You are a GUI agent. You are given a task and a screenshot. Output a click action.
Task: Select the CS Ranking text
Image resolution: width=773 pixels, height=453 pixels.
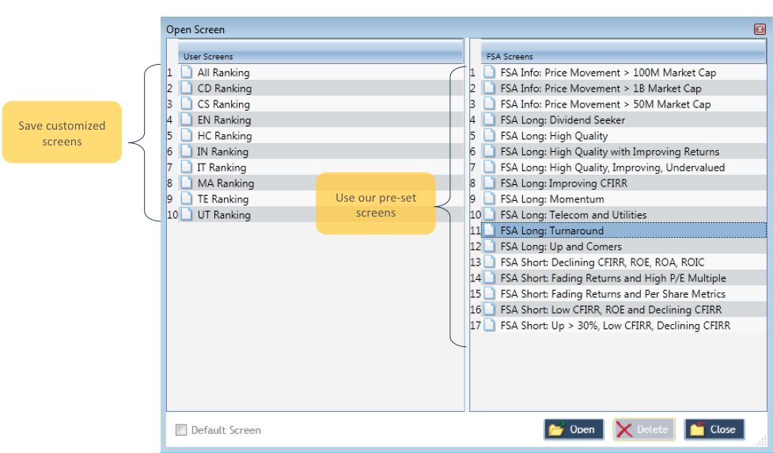223,104
